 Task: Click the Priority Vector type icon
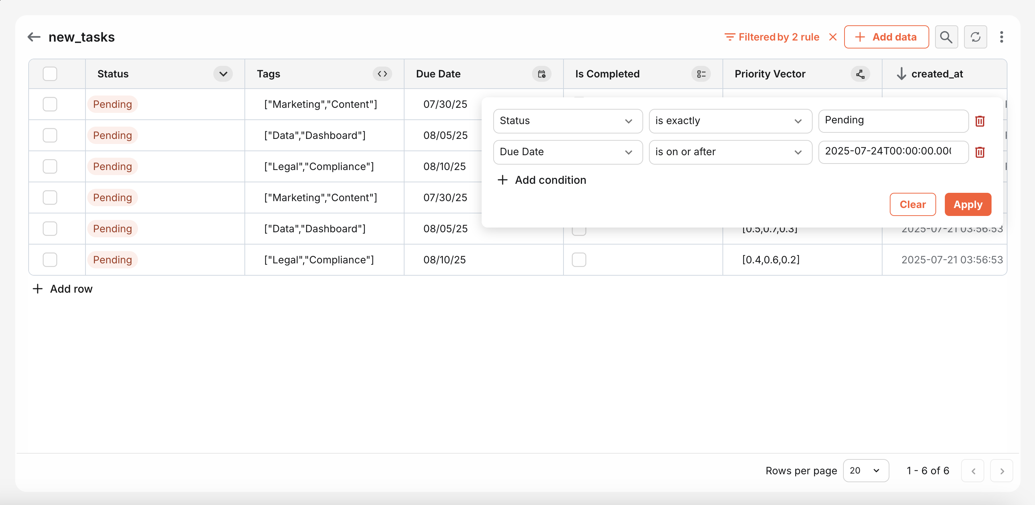point(860,74)
